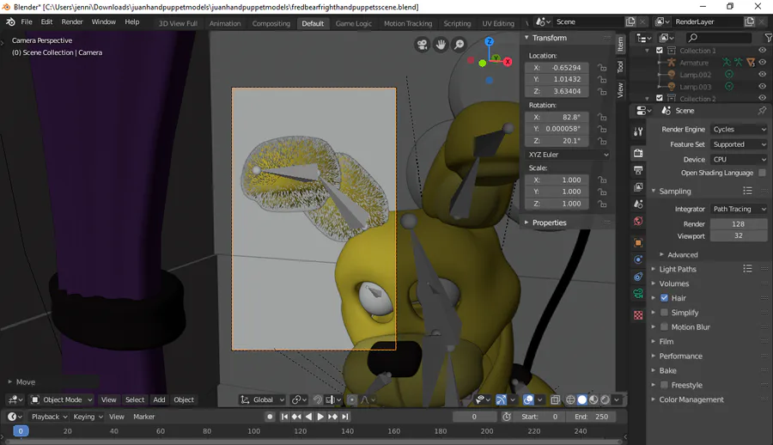The height and width of the screenshot is (445, 773).
Task: Open the Render Engine dropdown
Action: (739, 129)
